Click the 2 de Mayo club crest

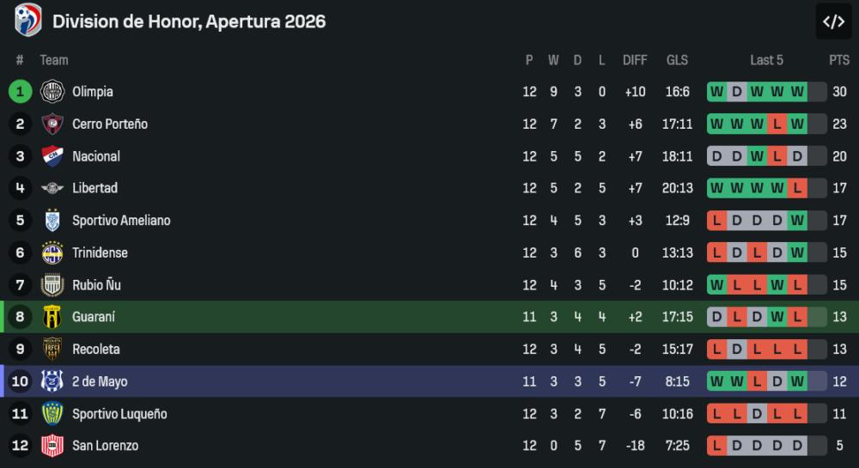(x=52, y=381)
